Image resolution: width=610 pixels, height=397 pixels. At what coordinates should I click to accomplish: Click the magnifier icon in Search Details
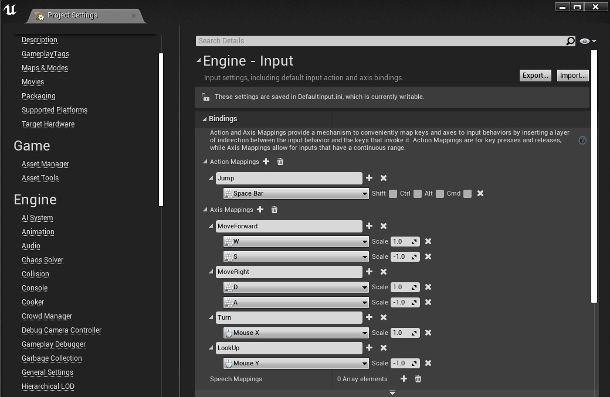click(569, 41)
